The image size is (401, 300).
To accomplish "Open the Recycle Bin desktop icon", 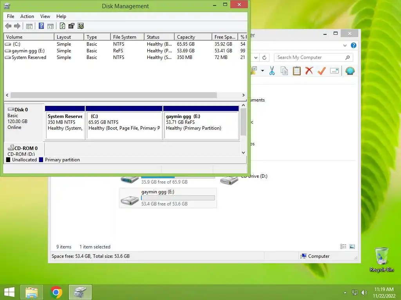I will (381, 259).
